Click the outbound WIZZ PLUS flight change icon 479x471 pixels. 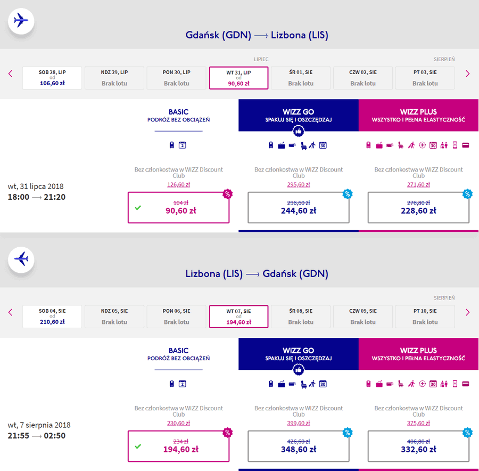click(422, 145)
